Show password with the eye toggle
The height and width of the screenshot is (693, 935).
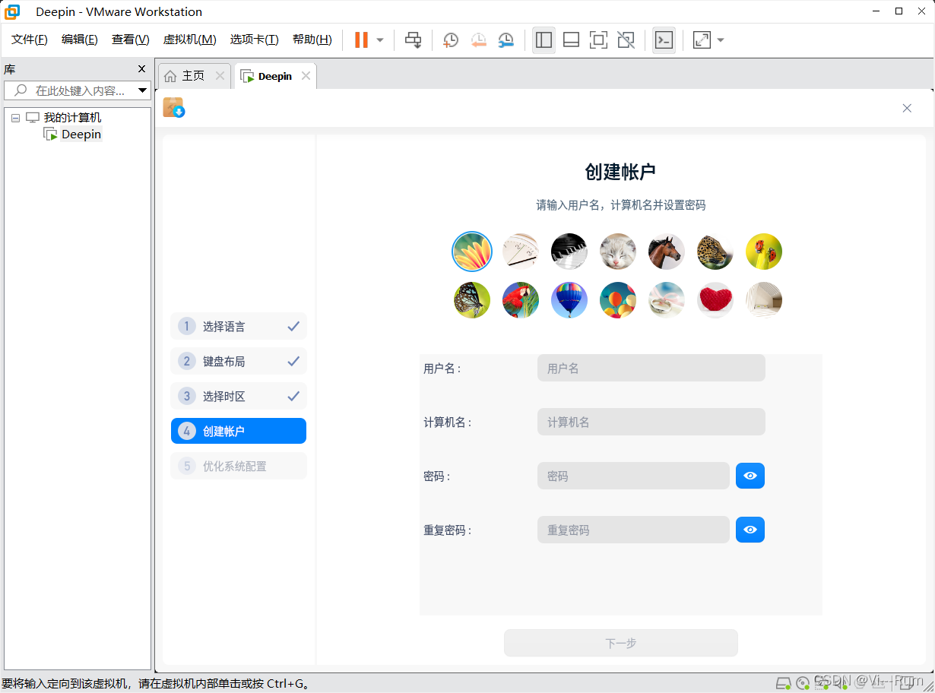(x=750, y=476)
